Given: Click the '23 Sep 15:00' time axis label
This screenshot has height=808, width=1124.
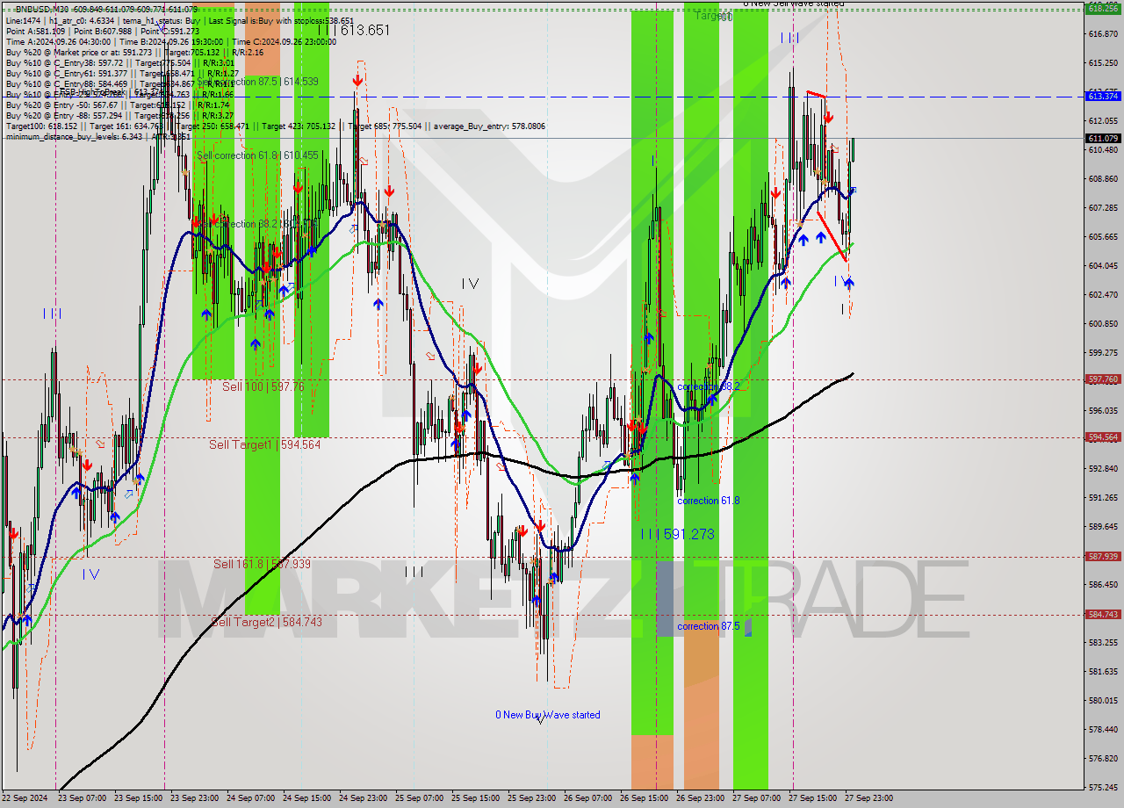Looking at the screenshot, I should [x=137, y=798].
